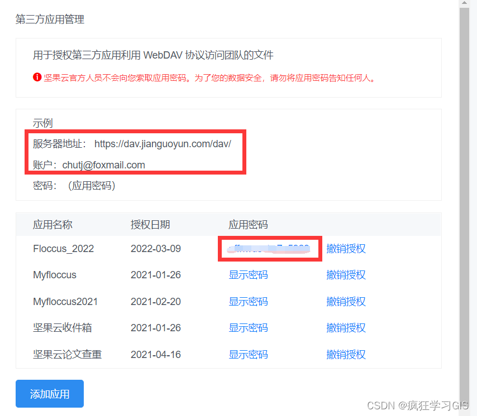Select the server address https://dav.jianguoyun.com/dav/
477x416 pixels.
(x=163, y=144)
